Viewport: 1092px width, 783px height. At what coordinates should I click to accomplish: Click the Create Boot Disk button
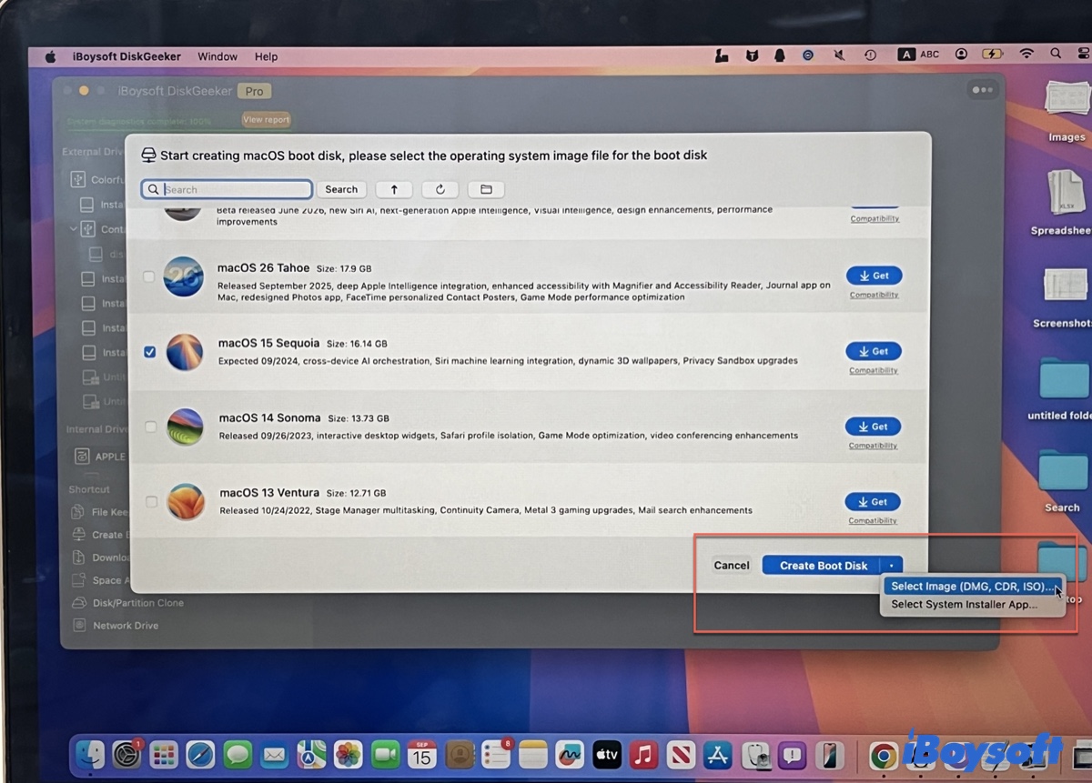[x=824, y=566]
